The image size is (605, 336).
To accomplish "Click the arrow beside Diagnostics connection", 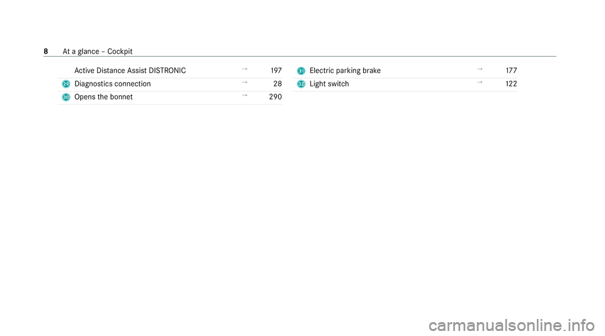I will [x=245, y=82].
